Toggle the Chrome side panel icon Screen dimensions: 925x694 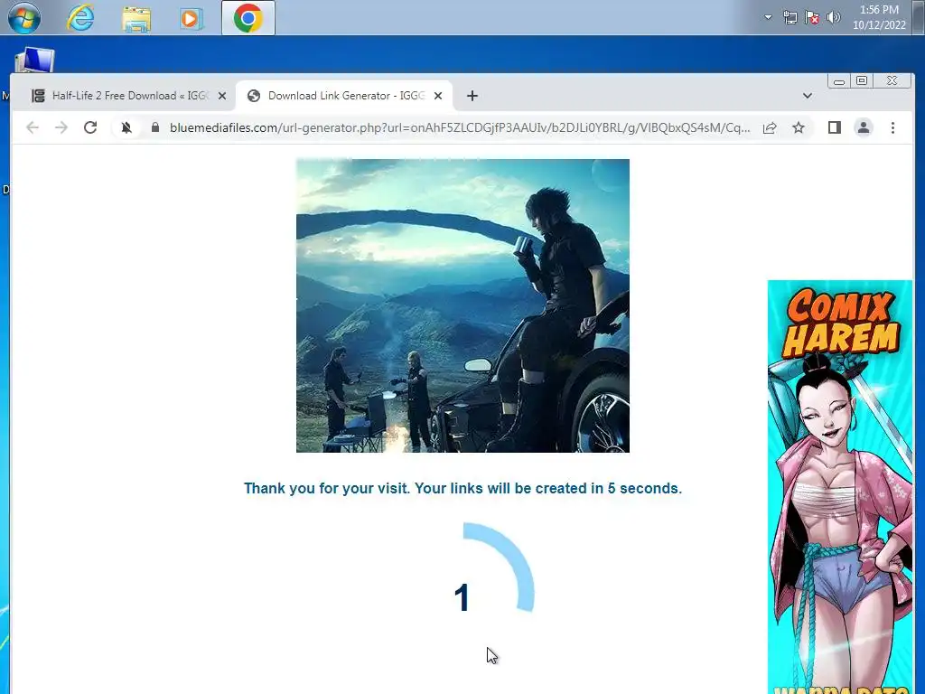[834, 127]
